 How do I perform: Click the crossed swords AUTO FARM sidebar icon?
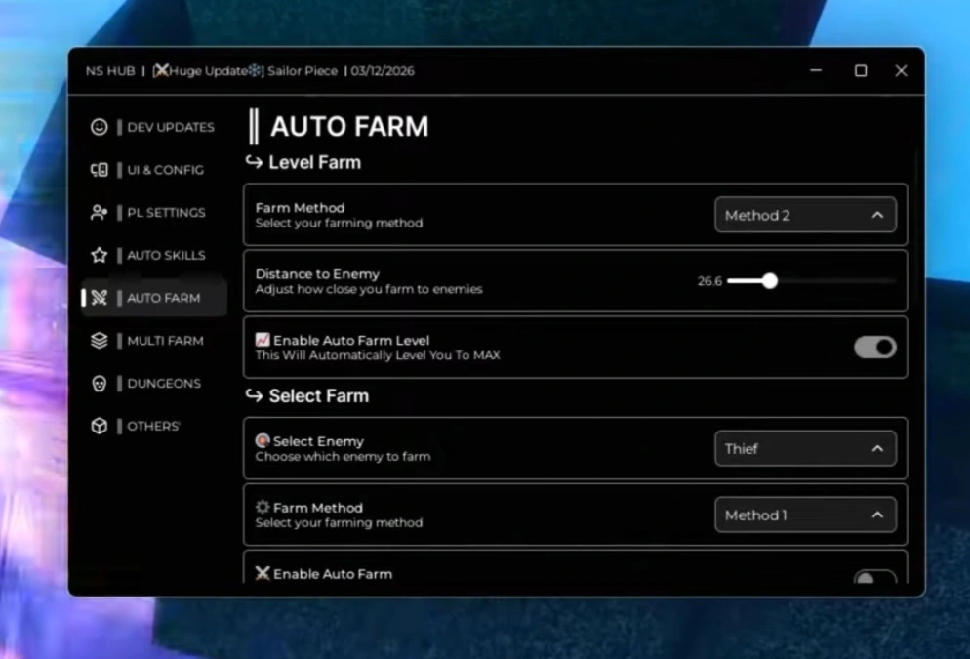click(99, 298)
